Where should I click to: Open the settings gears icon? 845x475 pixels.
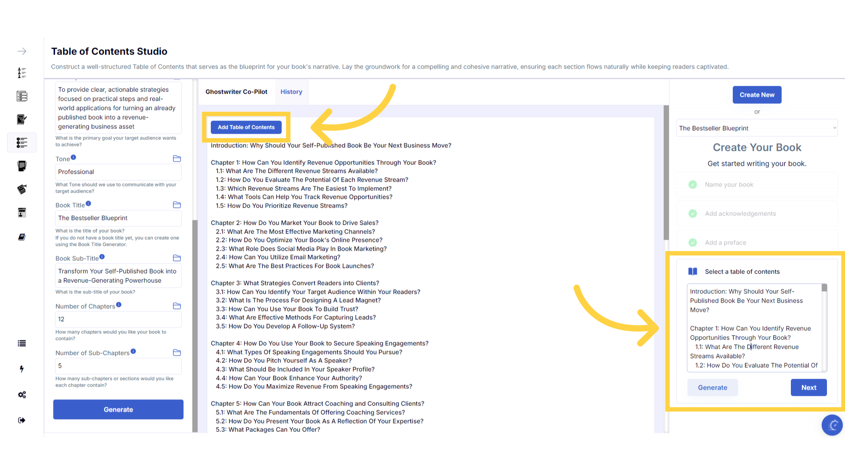coord(22,395)
